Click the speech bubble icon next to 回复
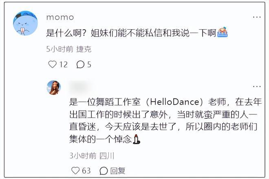This screenshot has width=269, height=179. pyautogui.click(x=104, y=170)
